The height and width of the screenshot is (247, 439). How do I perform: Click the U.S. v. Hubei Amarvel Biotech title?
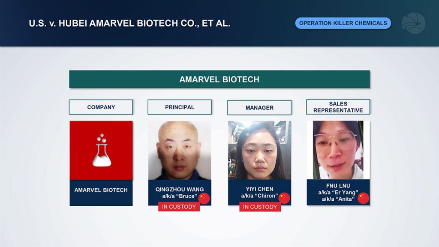[129, 23]
